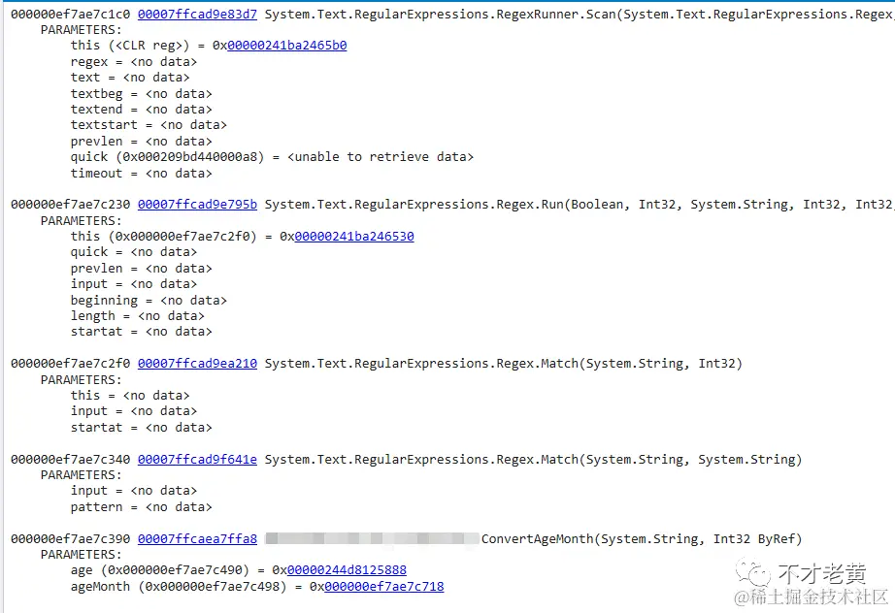Screen dimensions: 895x613
Task: Click the 00000241ba246530 object address link
Action: pos(354,237)
